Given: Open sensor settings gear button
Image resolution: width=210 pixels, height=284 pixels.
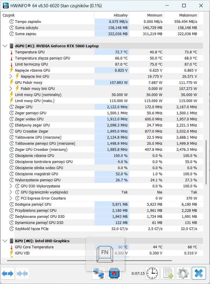Looking at the screenshot, I should pos(183,273).
